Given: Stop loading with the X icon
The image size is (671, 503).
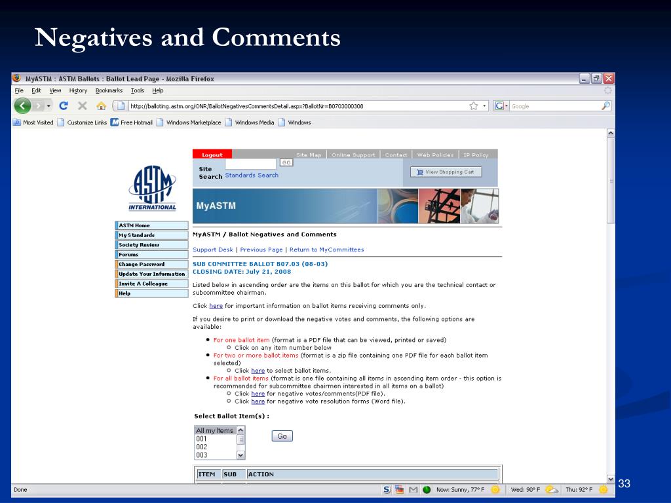Looking at the screenshot, I should pyautogui.click(x=83, y=105).
